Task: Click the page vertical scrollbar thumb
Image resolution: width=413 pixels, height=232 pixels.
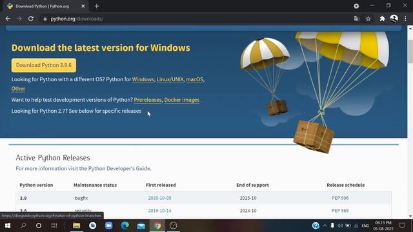Action: coord(410,52)
